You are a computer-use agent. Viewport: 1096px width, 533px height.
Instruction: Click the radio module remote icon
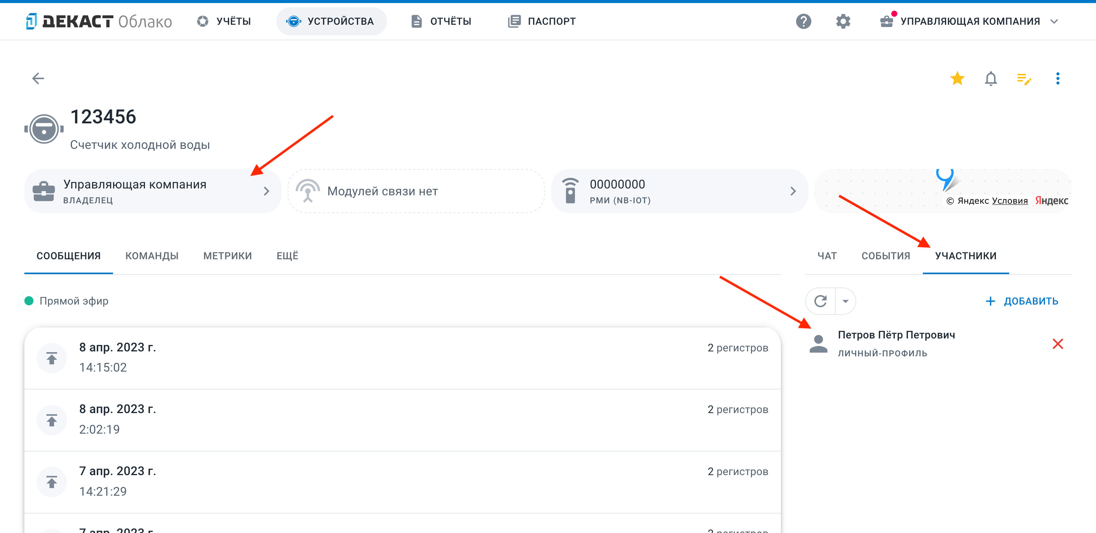570,191
